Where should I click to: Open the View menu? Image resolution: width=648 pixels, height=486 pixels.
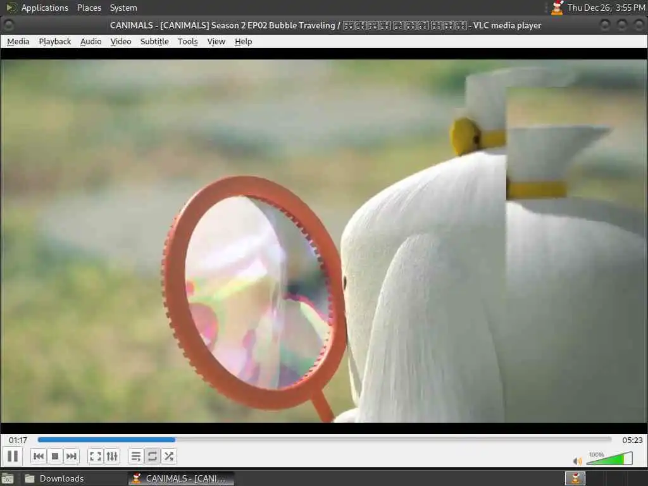coord(216,41)
